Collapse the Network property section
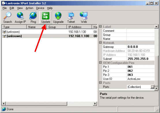This screenshot has width=160, height=113. 100,42
